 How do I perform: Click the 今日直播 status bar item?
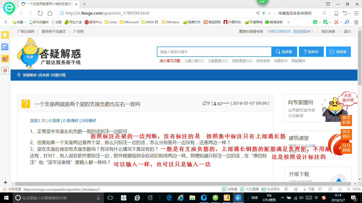(x=249, y=189)
